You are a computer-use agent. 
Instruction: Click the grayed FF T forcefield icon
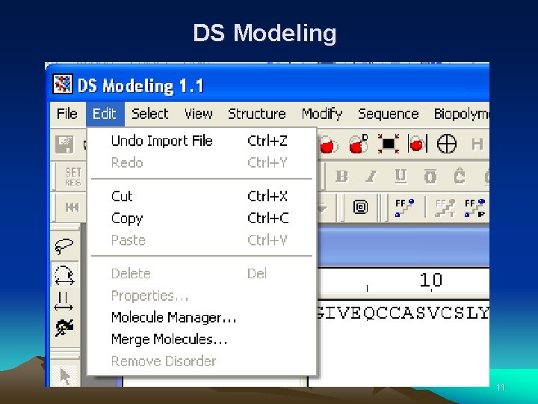[x=445, y=208]
